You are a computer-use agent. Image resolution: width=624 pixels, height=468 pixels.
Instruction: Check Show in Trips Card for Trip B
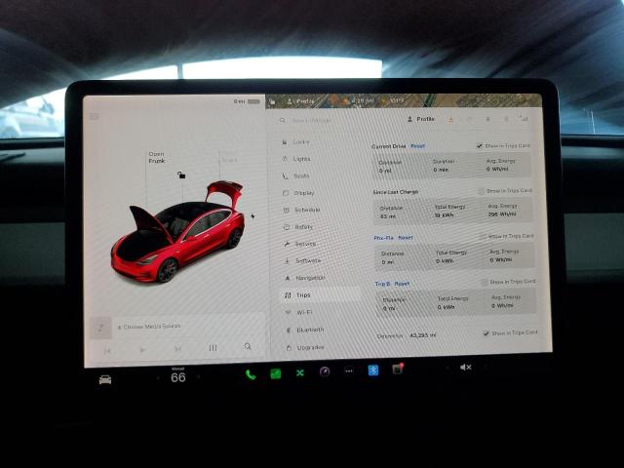(x=485, y=282)
